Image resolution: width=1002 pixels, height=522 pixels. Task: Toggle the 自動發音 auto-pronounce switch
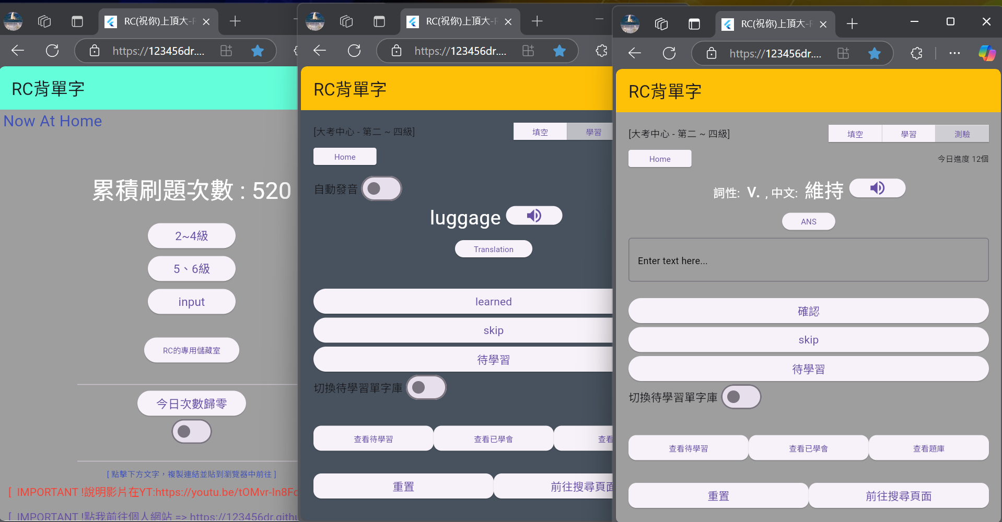(381, 188)
